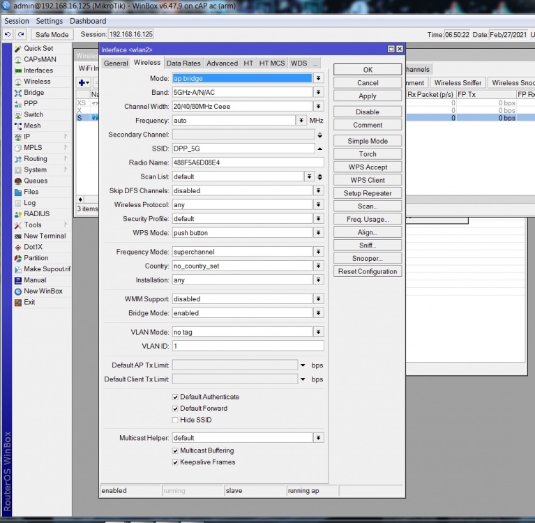
Task: Switch to the Data Rates tab
Action: (x=183, y=63)
